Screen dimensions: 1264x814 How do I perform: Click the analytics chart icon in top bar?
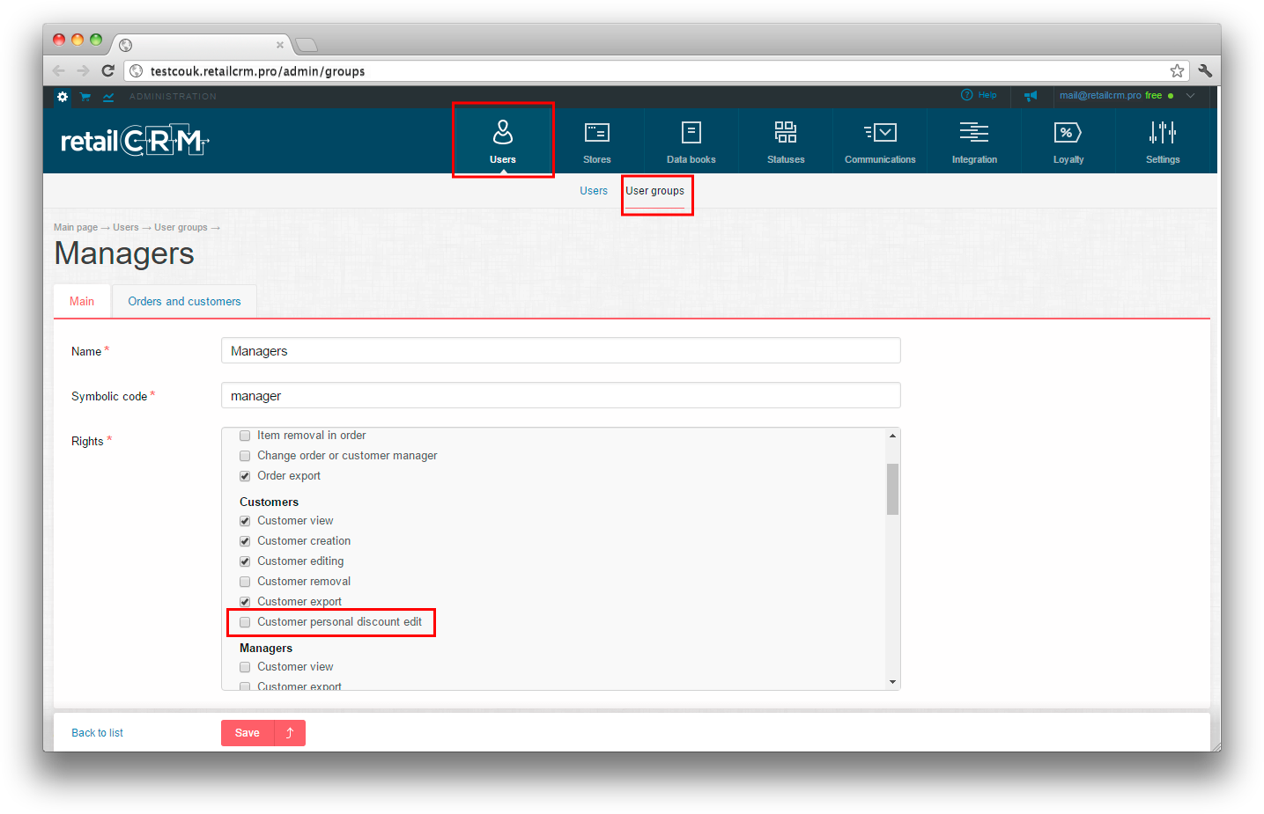coord(108,97)
